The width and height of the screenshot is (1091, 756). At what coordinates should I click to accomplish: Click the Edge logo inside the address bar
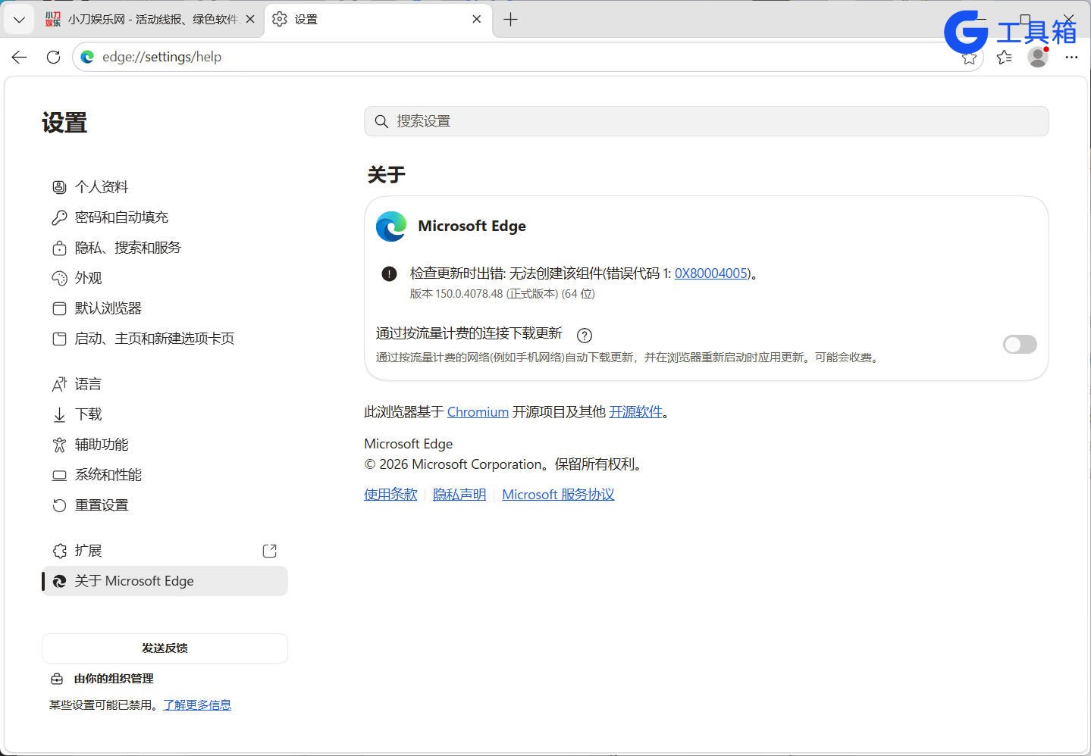[x=88, y=57]
